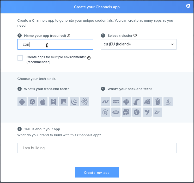The image size is (194, 183).
Task: Choose jQuery as front-end tech
Action: click(x=74, y=102)
